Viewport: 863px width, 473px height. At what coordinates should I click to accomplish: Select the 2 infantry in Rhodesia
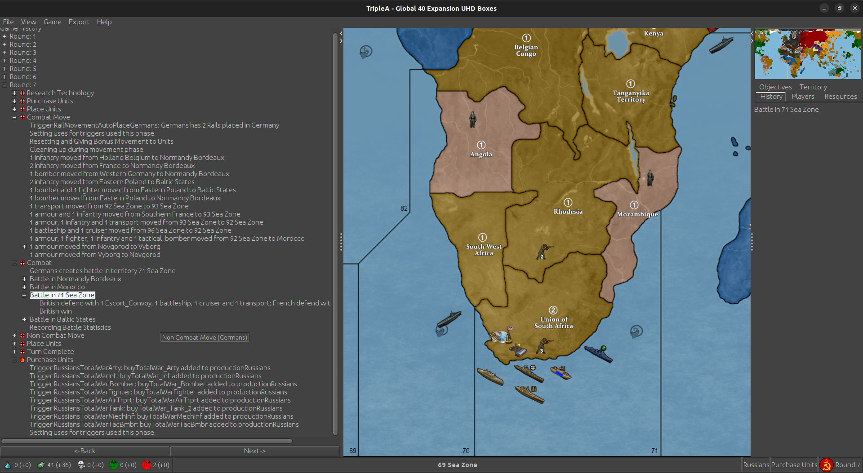(544, 252)
